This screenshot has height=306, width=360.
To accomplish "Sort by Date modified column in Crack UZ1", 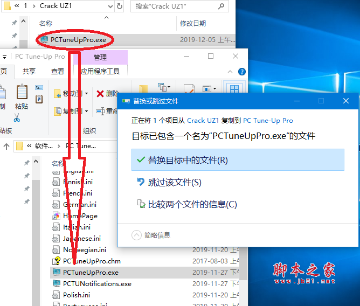I will (193, 23).
